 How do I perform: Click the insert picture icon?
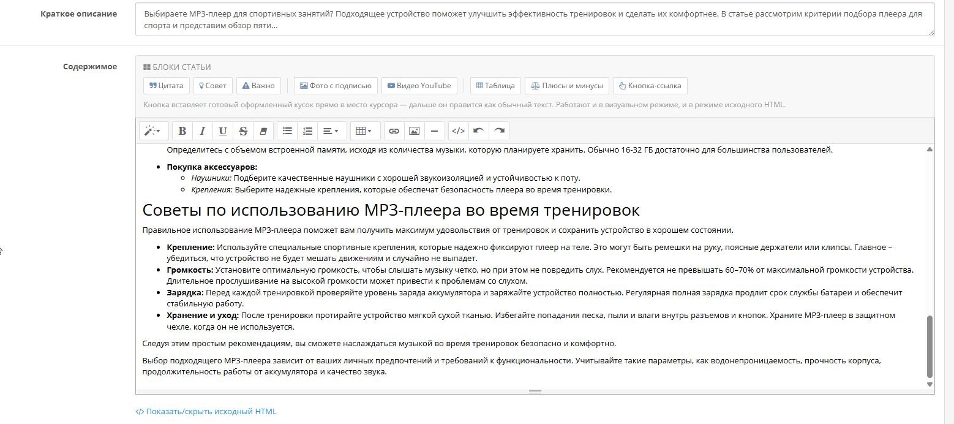(x=415, y=131)
